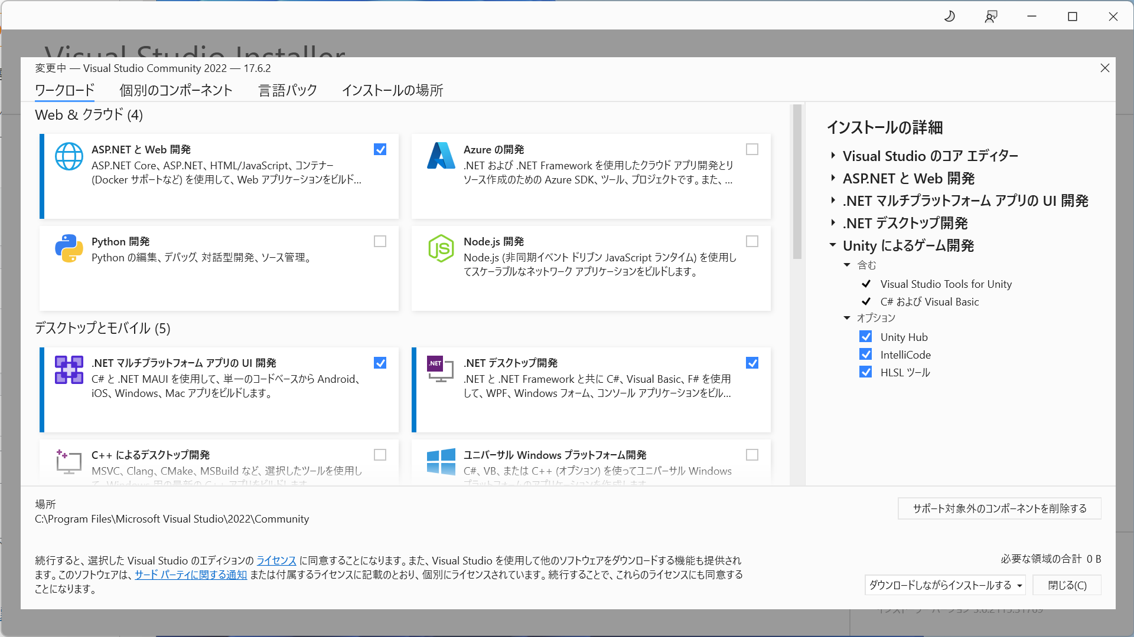This screenshot has height=637, width=1134.
Task: Click the デスクトップとモバイル (5) heading
Action: 102,328
